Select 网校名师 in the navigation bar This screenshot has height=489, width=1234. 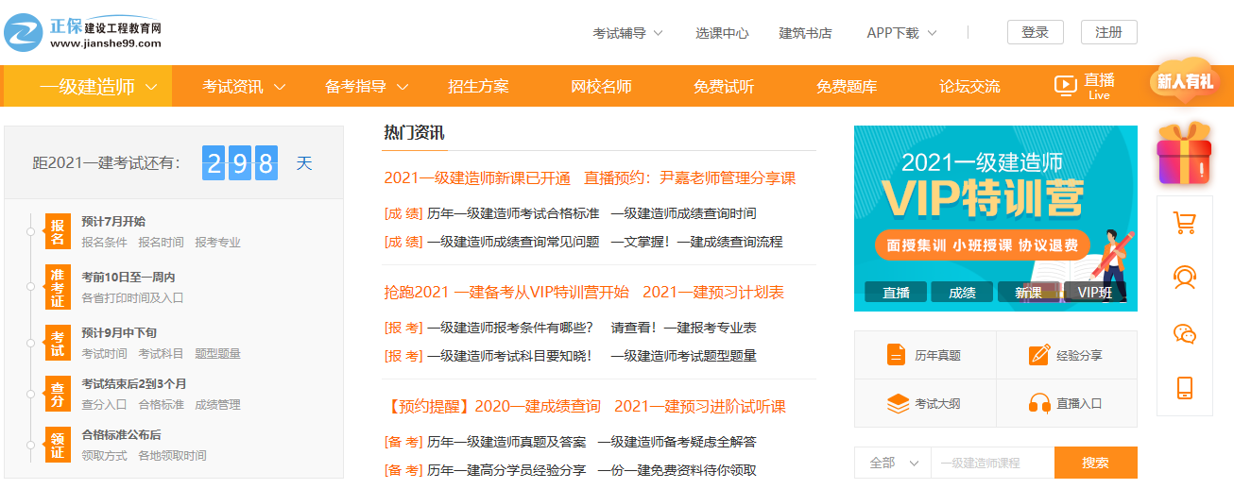click(x=601, y=87)
